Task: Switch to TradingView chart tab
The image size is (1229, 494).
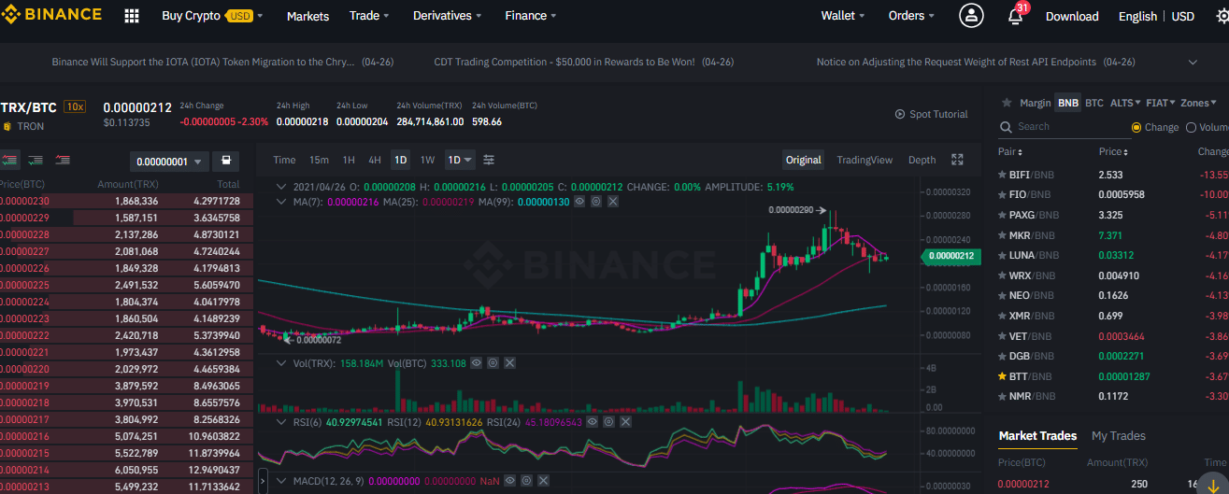Action: [865, 160]
